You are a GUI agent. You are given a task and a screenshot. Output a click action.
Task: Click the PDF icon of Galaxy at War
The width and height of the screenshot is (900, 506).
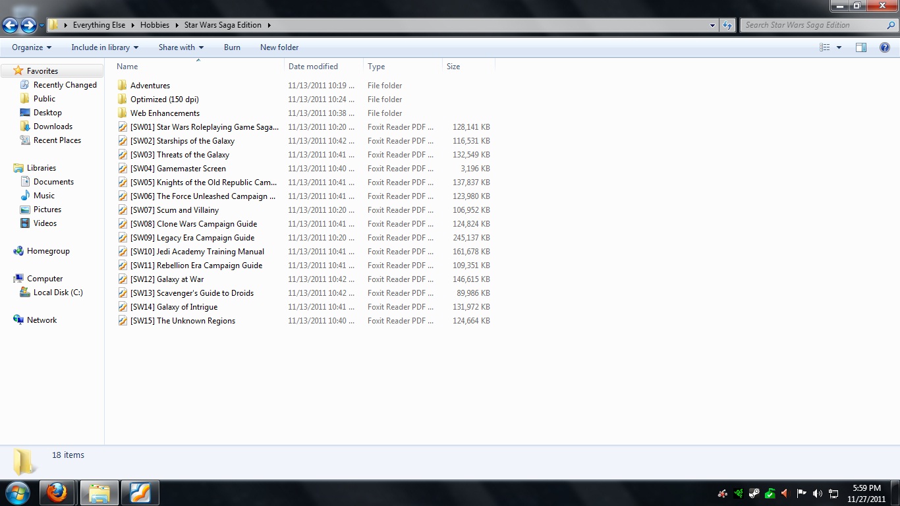point(123,279)
